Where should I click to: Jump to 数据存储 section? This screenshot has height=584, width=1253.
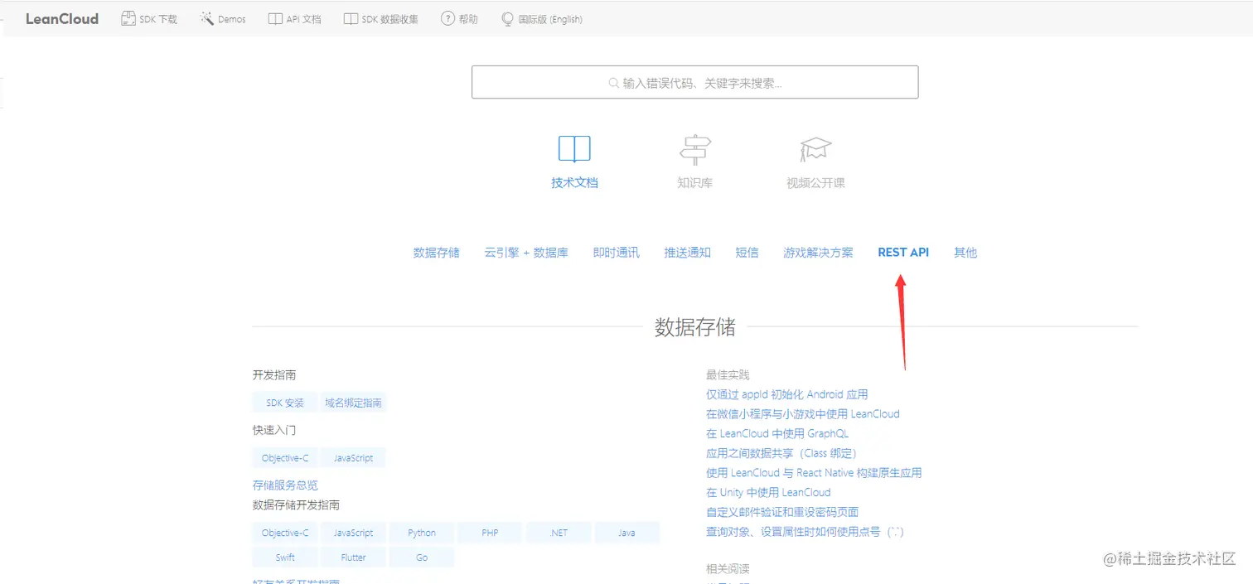point(436,253)
